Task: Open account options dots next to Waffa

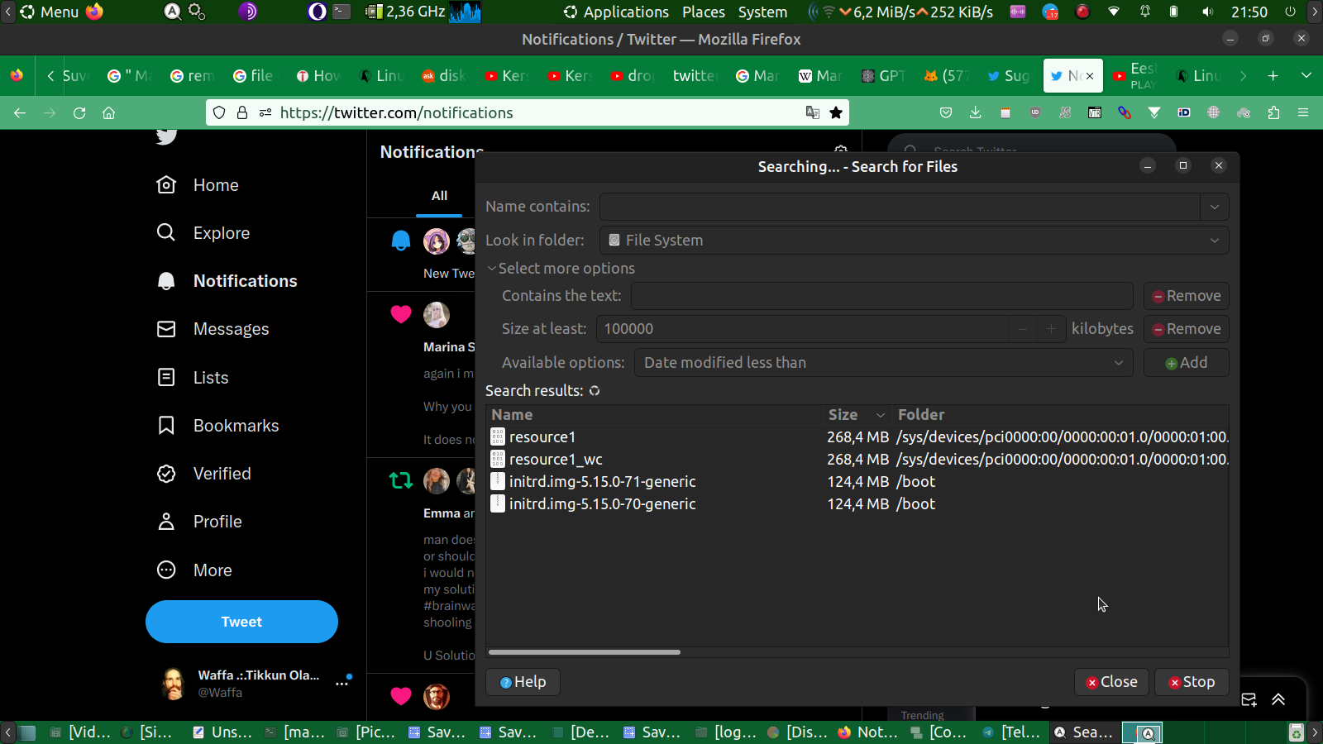Action: 341,684
